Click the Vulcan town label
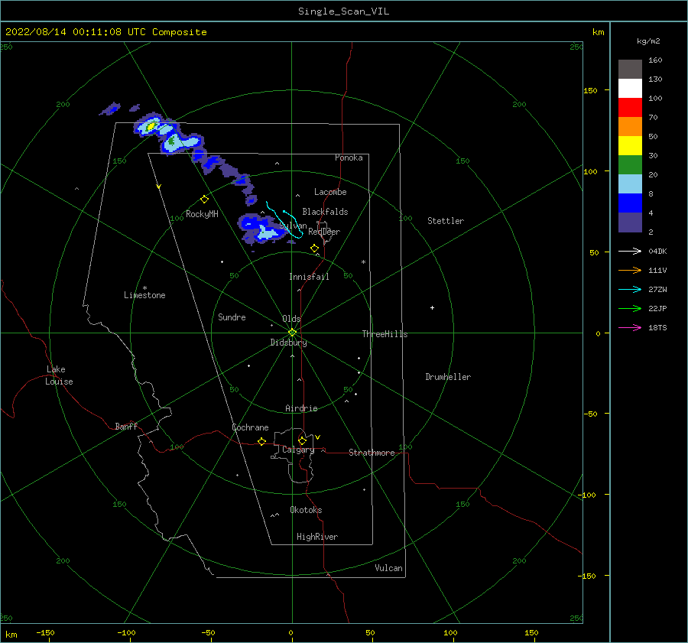Screen dimensions: 688x643 [389, 568]
